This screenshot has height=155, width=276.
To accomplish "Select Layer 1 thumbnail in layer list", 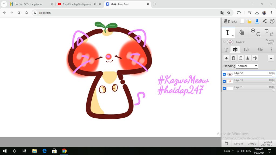I will [230, 88].
